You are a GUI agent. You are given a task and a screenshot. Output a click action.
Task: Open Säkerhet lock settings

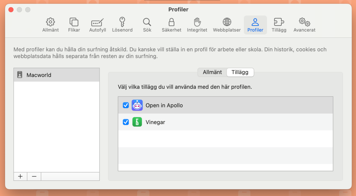[171, 25]
